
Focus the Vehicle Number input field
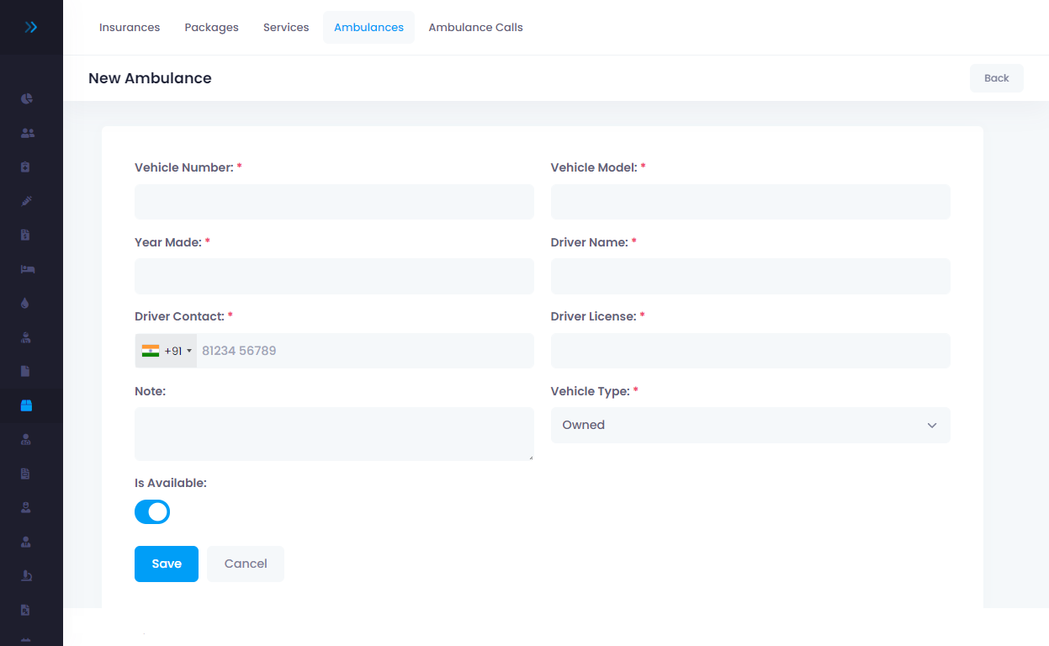(334, 202)
